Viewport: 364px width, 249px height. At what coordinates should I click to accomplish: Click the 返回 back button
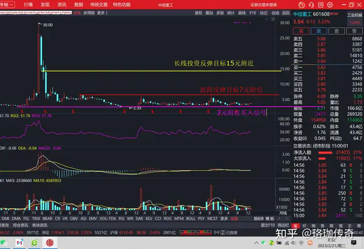[286, 13]
